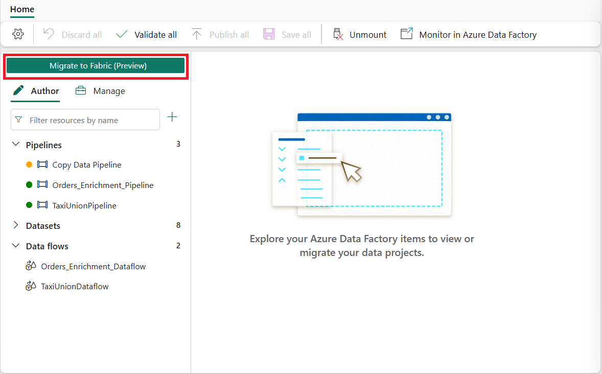Collapse the Pipelines section chevron
The image size is (602, 374).
point(16,145)
